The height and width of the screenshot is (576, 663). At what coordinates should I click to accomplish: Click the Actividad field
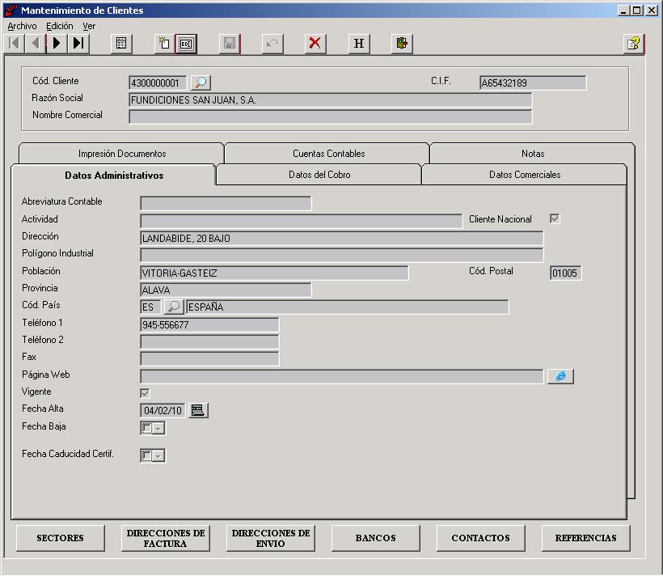301,221
